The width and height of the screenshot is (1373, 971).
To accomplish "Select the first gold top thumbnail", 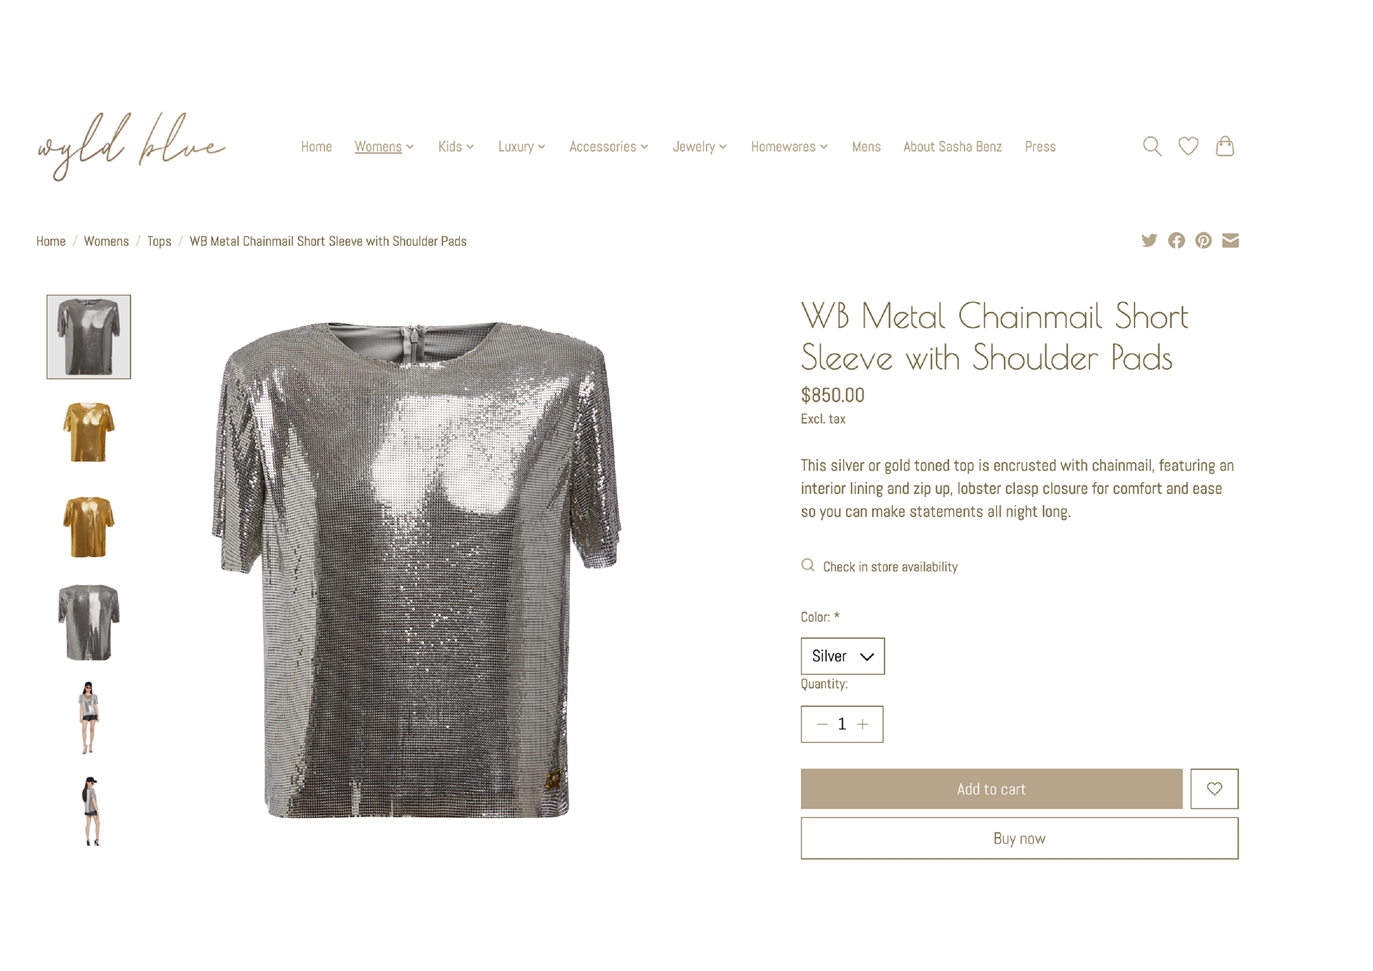I will coord(89,432).
